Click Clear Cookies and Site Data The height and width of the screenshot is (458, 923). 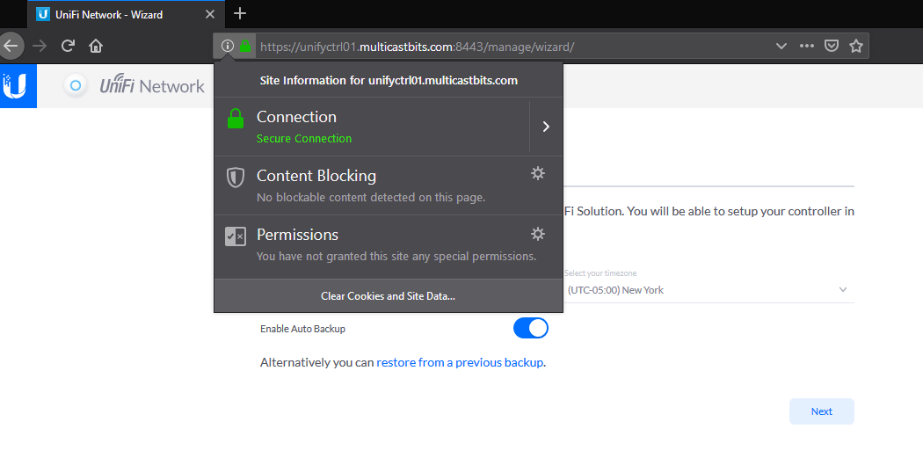click(388, 296)
